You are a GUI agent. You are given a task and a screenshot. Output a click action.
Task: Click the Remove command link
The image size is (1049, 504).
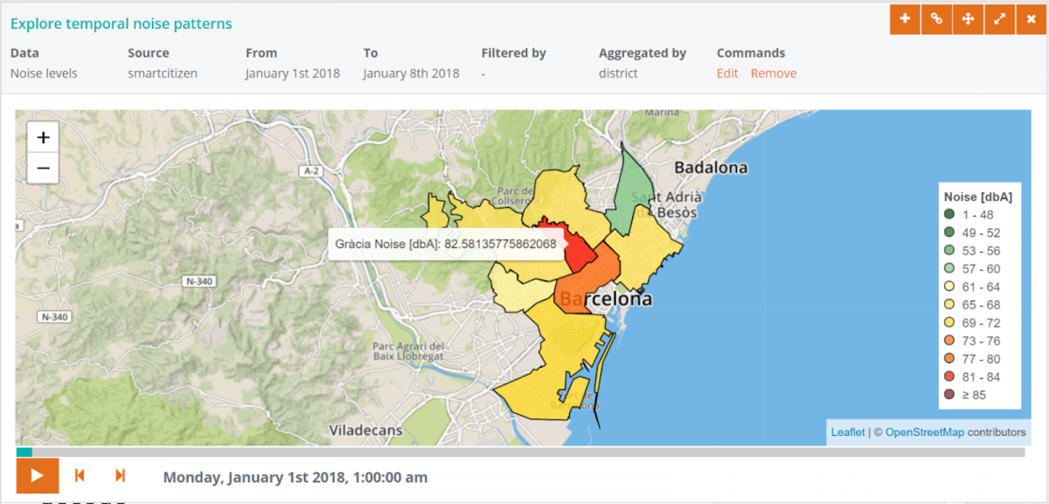pyautogui.click(x=773, y=73)
